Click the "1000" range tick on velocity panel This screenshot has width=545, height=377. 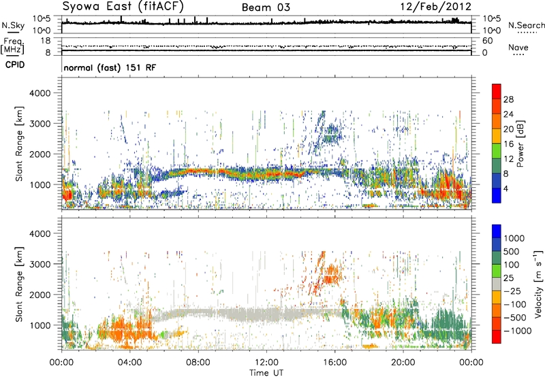42,325
